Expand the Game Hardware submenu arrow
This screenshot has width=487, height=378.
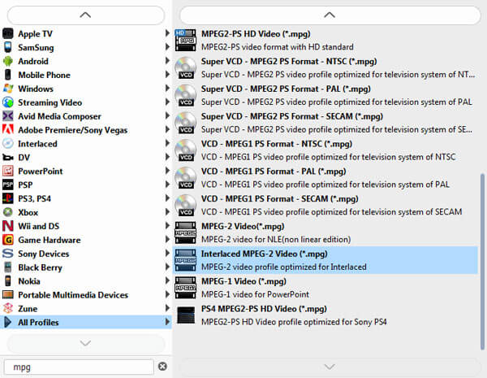point(168,240)
